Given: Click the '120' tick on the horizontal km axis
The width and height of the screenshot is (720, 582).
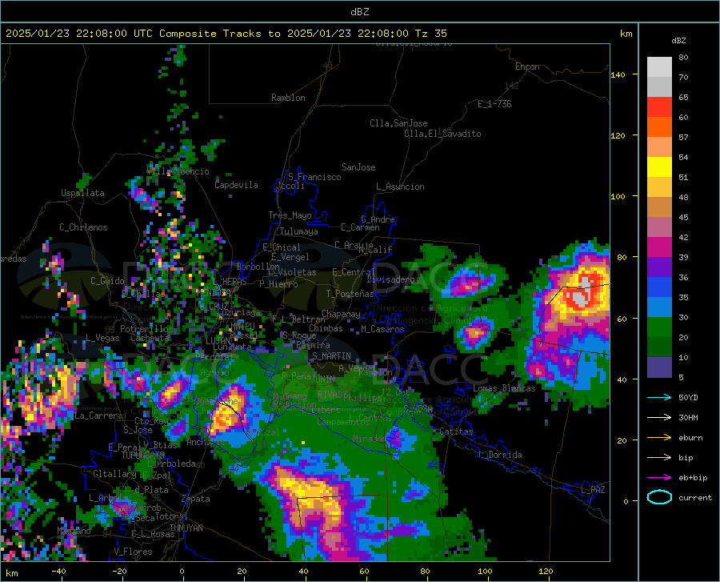Looking at the screenshot, I should coord(546,572).
